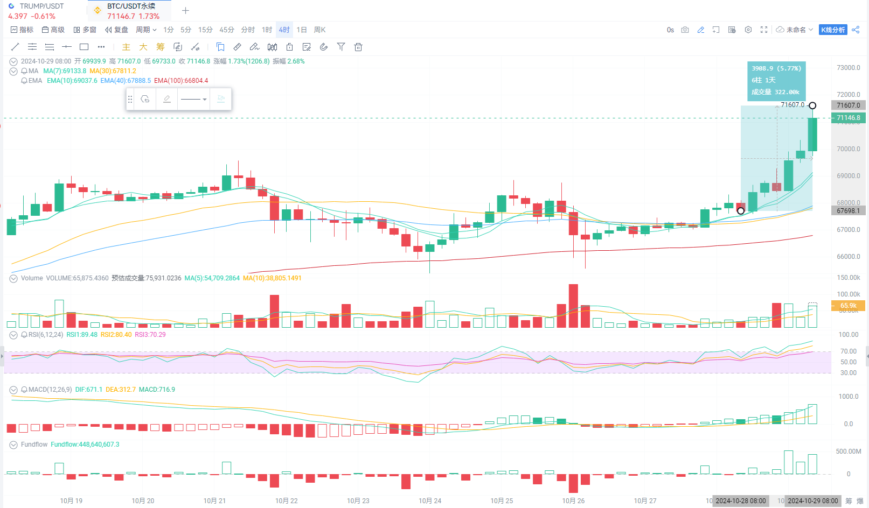Click the add window selection icon
Image resolution: width=869 pixels, height=508 pixels.
716,30
